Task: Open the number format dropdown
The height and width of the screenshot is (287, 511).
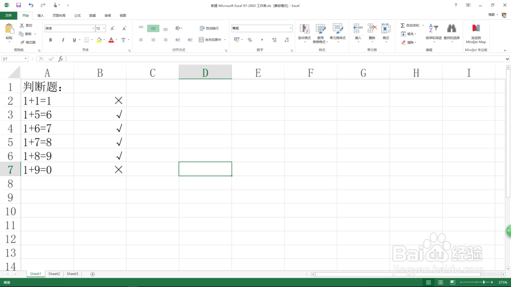Action: [x=291, y=28]
